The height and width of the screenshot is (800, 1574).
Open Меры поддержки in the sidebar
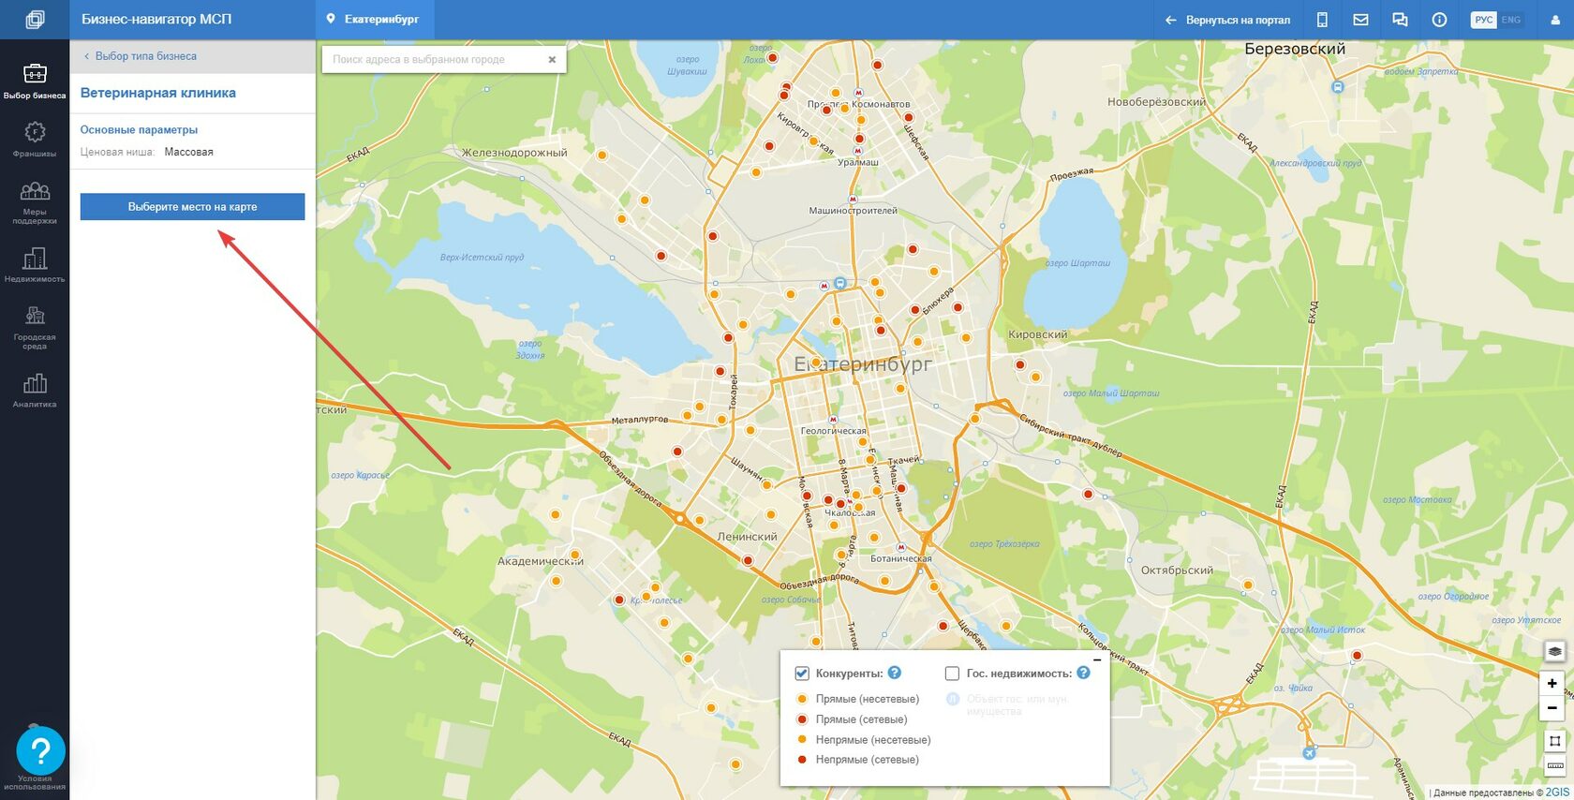35,202
